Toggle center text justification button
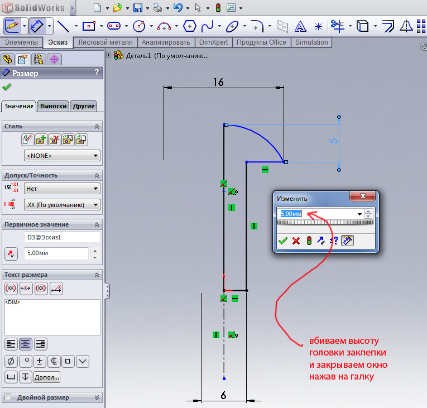This screenshot has height=408, width=427. click(x=26, y=344)
